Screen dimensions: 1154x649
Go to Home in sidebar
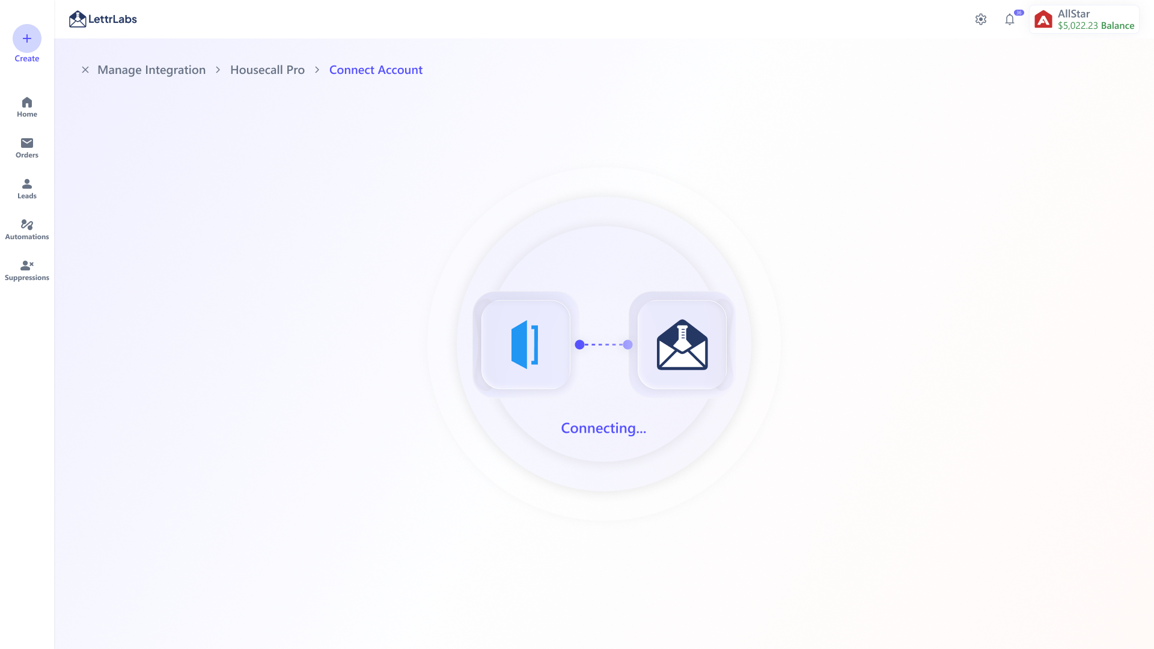27,107
